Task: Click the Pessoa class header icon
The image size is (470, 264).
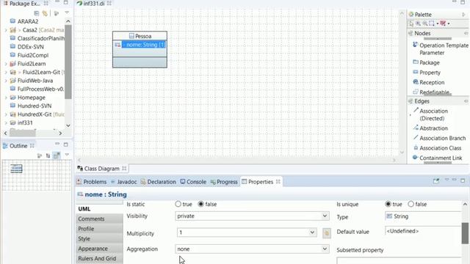Action: (131, 36)
